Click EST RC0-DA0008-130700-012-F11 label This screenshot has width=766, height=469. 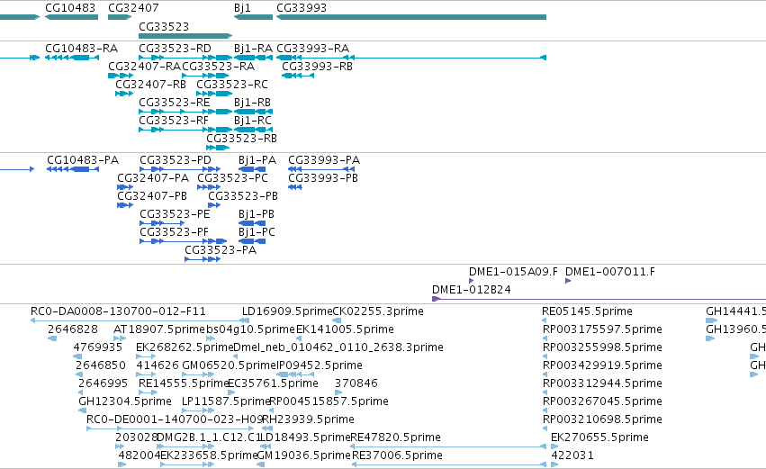[118, 311]
